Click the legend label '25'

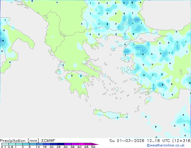(58, 147)
